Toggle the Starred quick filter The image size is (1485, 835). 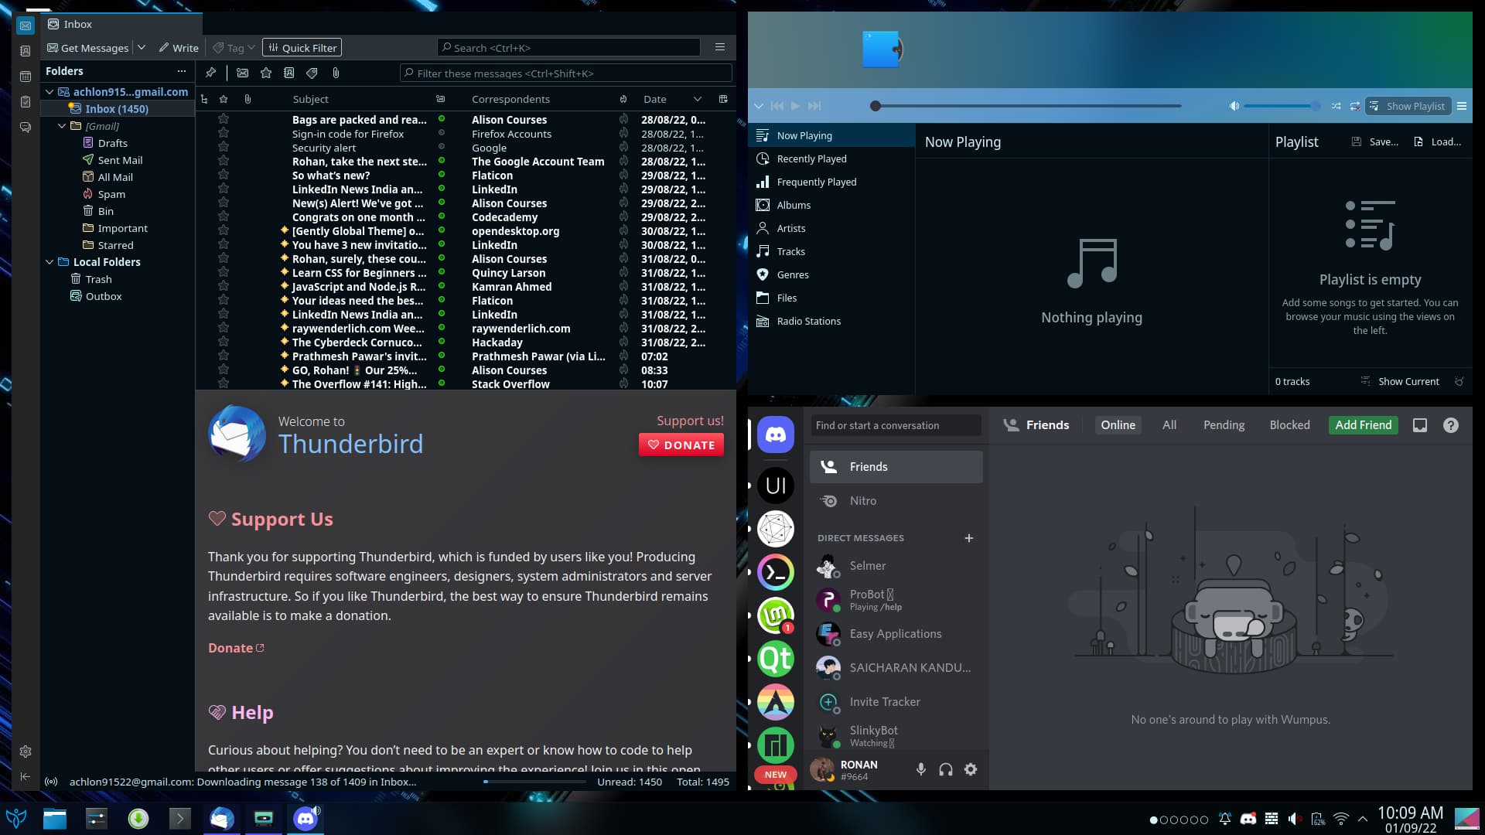(266, 73)
